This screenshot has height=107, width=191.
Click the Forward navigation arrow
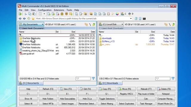(x=24, y=18)
